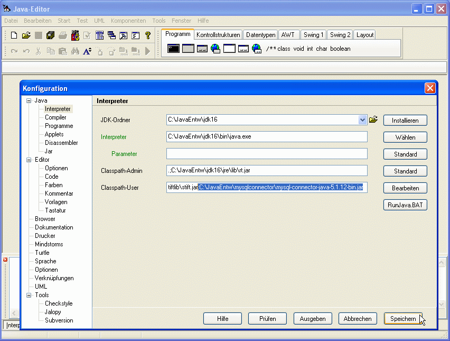Browse for JDK folder with folder icon
The height and width of the screenshot is (341, 450).
coord(373,119)
